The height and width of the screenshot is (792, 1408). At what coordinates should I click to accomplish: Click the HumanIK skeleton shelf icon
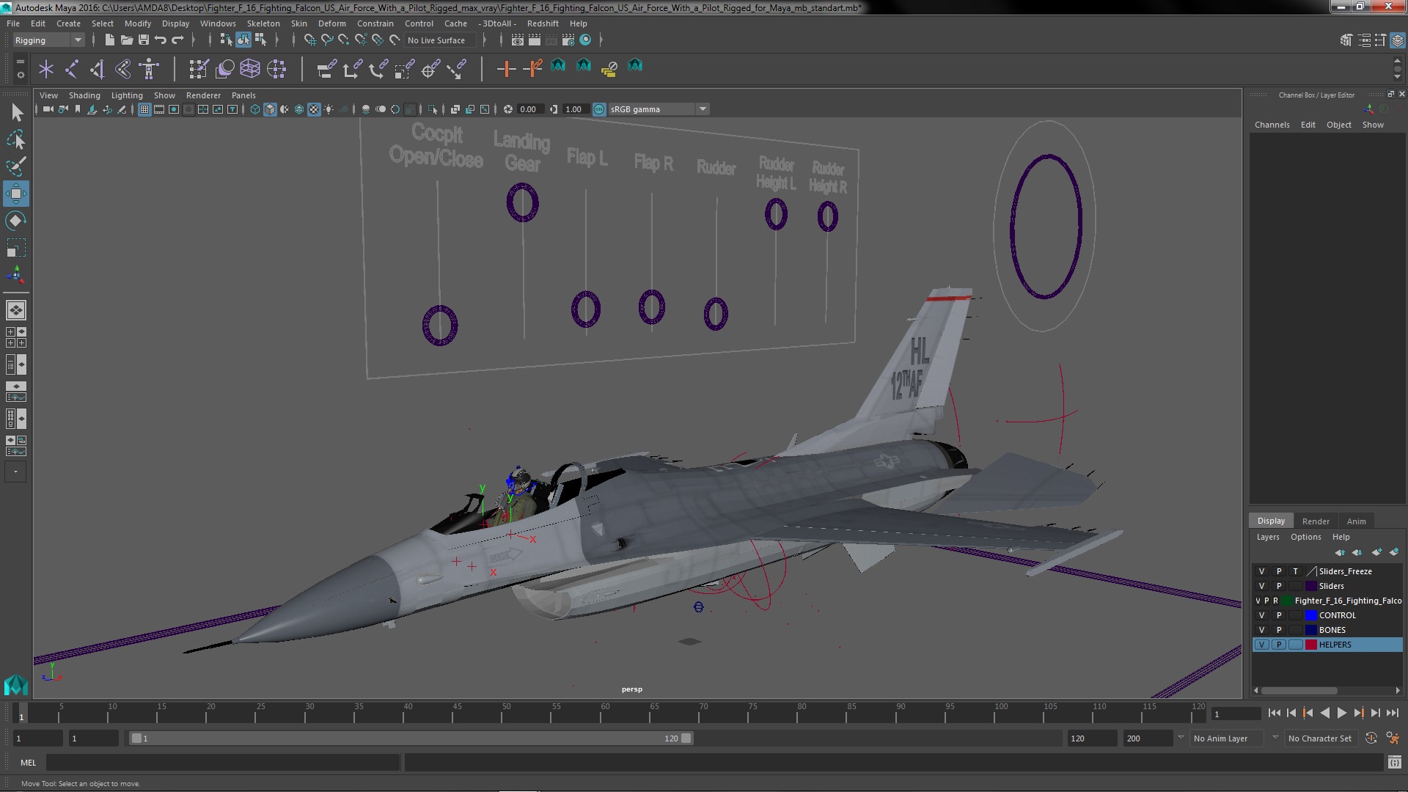click(x=149, y=69)
